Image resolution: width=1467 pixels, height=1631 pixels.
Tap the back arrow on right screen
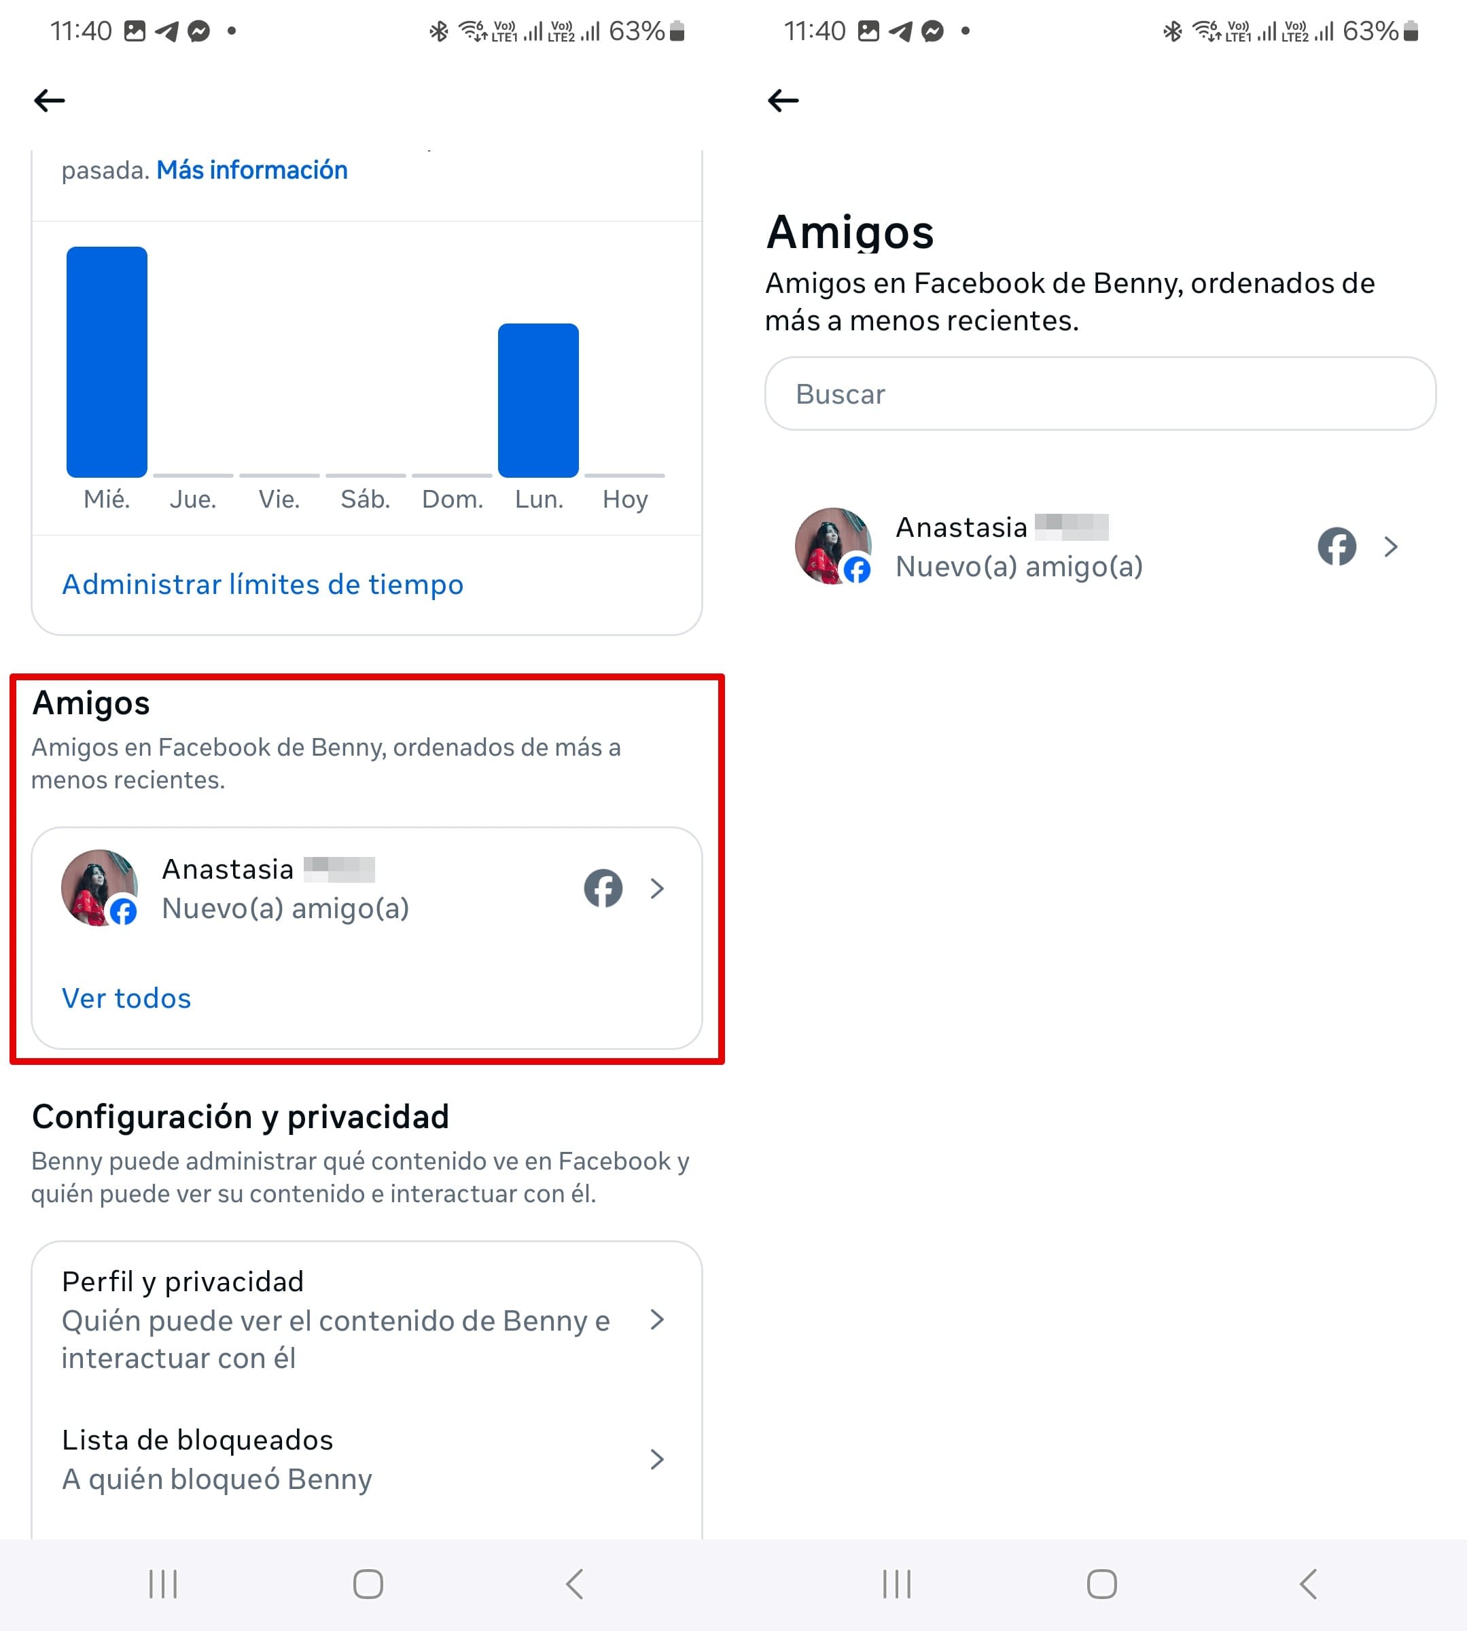(783, 101)
